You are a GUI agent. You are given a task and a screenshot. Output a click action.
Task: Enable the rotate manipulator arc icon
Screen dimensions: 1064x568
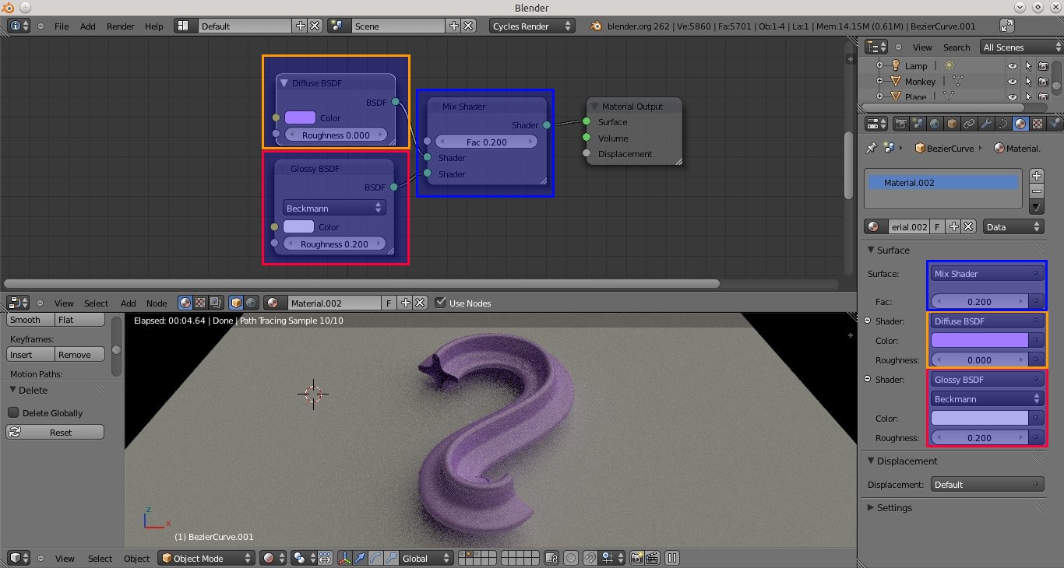(x=375, y=558)
